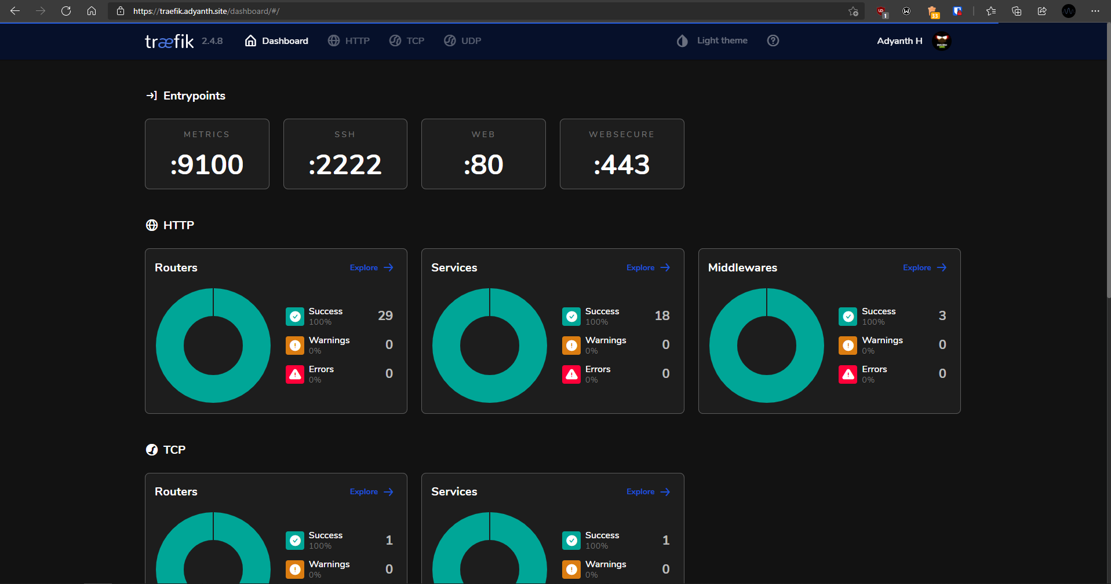This screenshot has width=1111, height=584.
Task: Open the HTTP navigation tab
Action: (x=349, y=41)
